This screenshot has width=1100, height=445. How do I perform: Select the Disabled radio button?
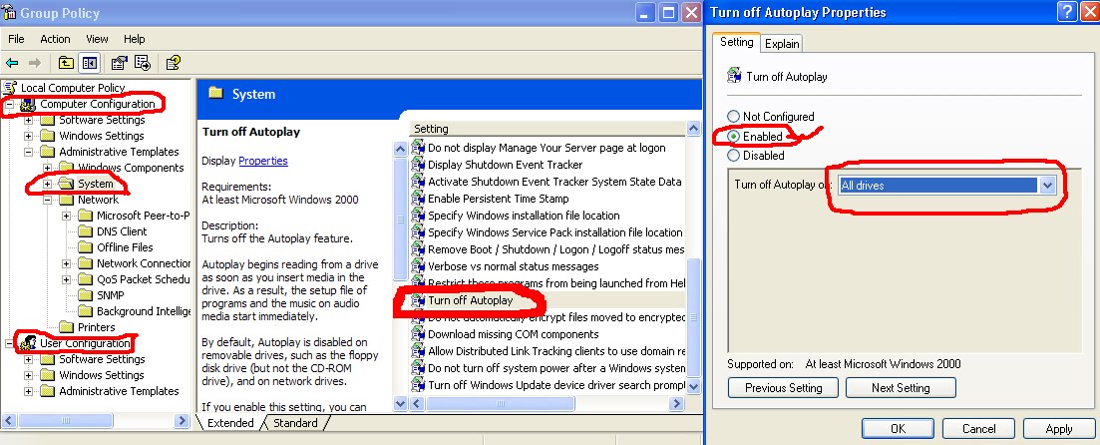pos(733,155)
